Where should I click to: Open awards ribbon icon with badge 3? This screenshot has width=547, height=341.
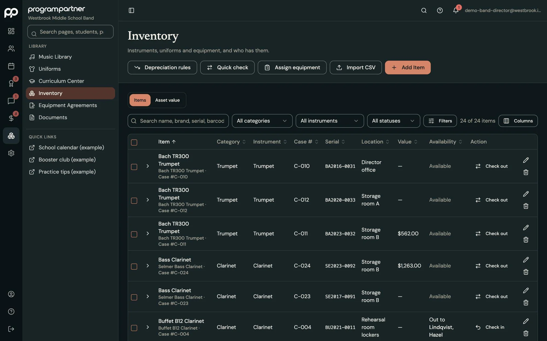pos(11,83)
